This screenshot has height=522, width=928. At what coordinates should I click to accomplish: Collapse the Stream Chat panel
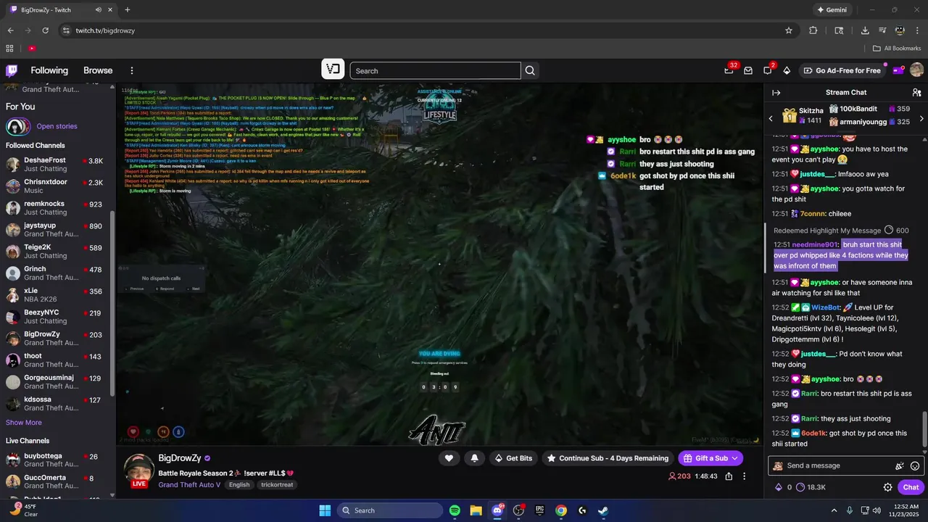pyautogui.click(x=776, y=93)
